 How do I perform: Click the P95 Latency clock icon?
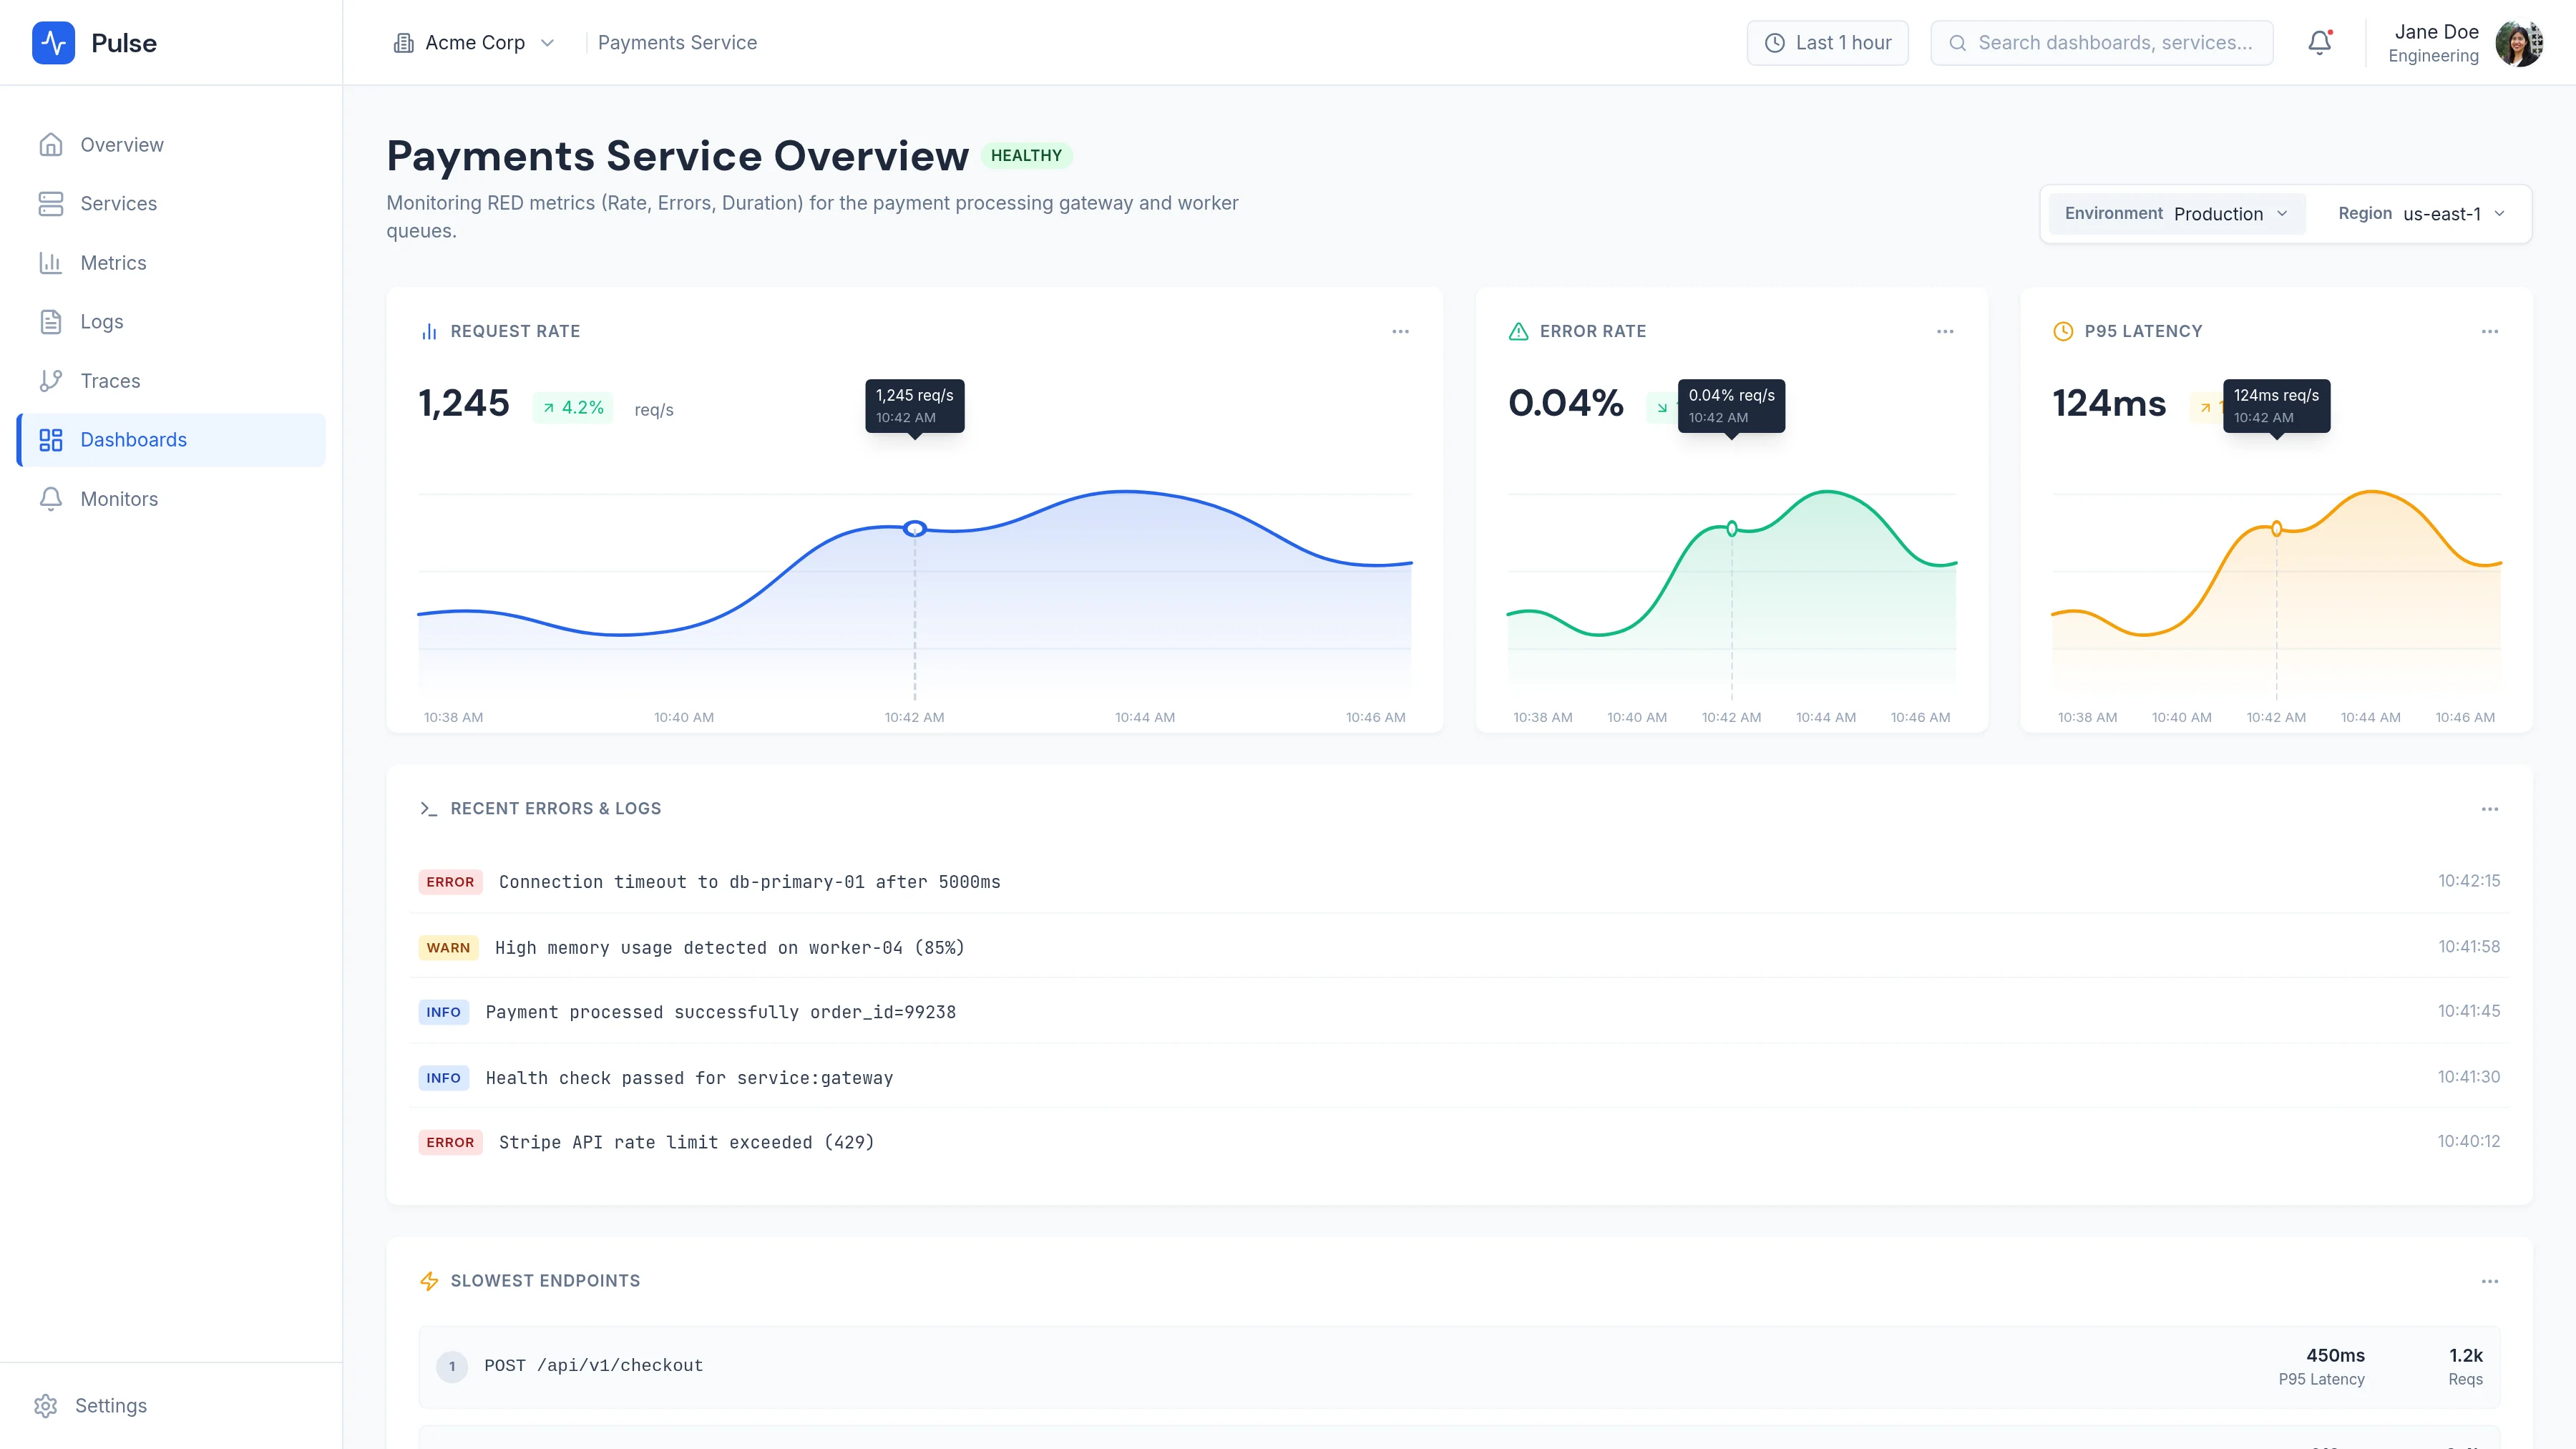(2062, 331)
